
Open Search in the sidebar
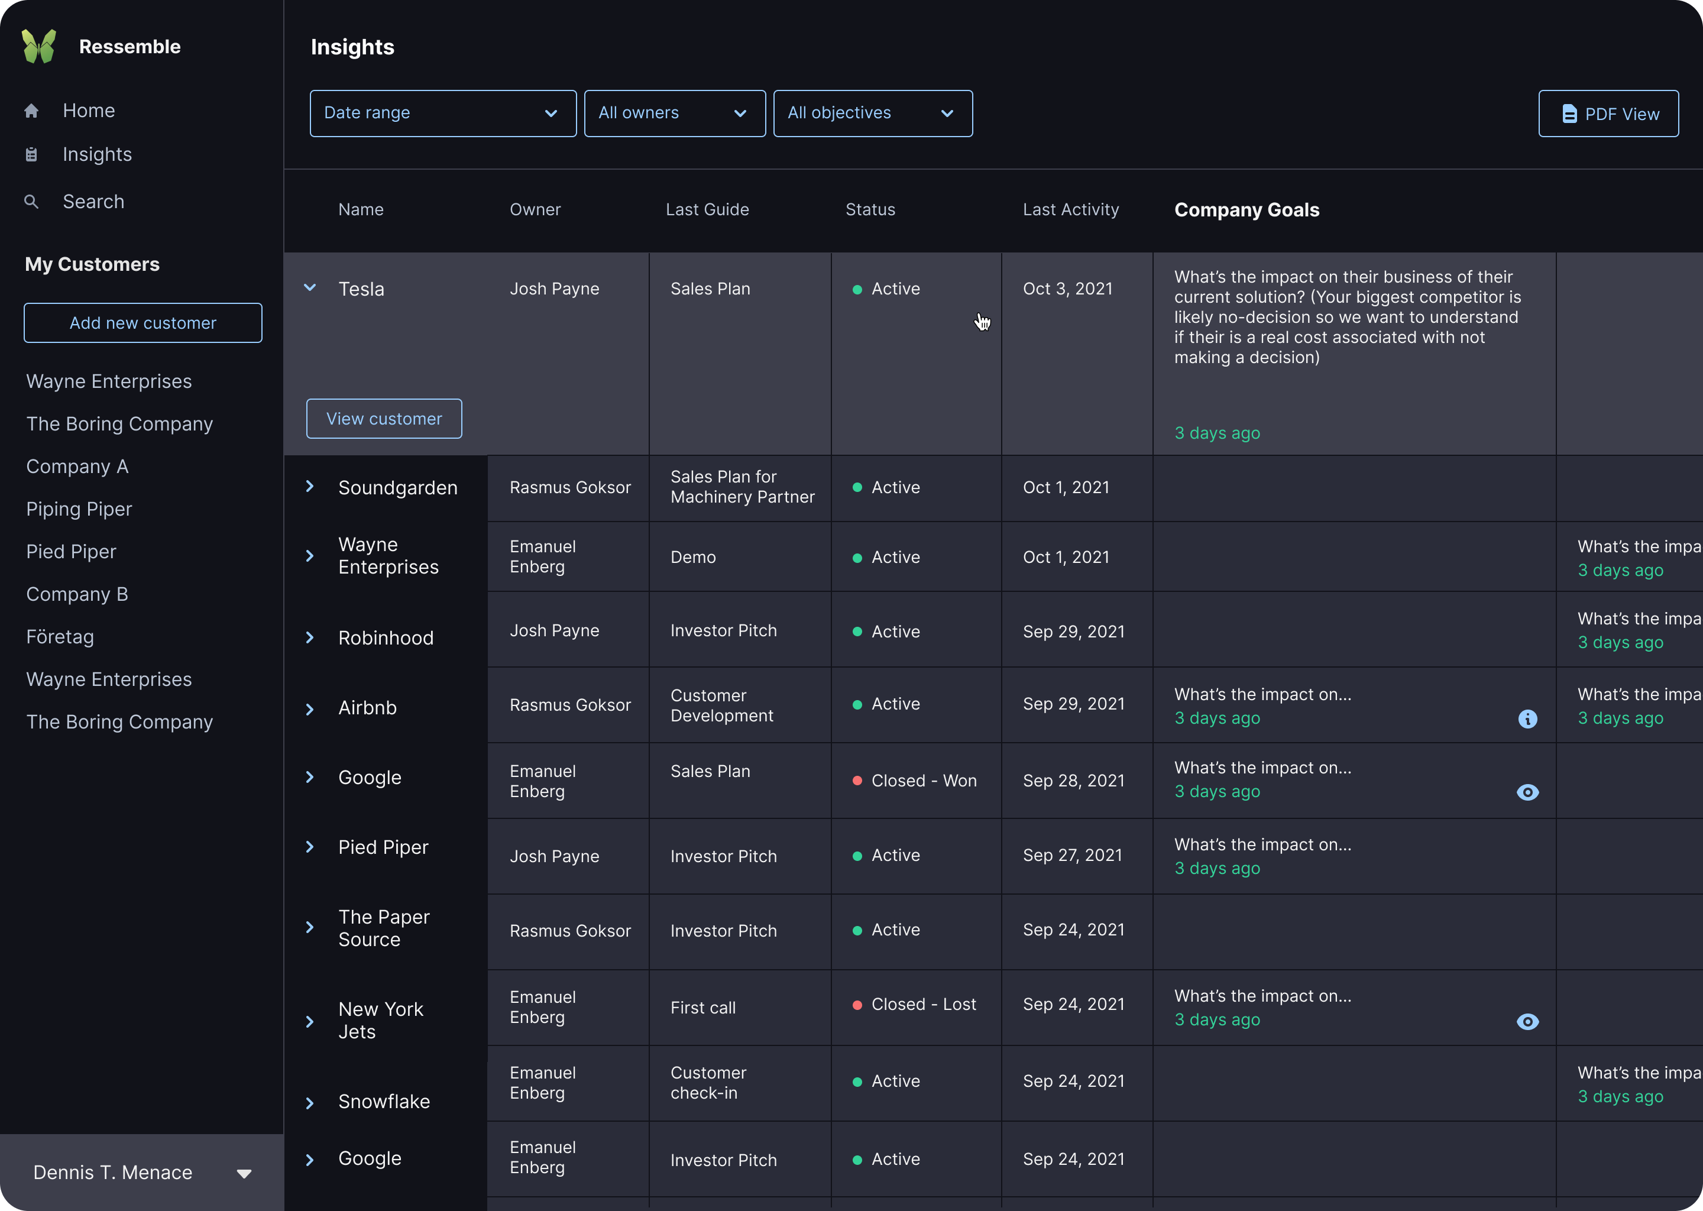93,201
